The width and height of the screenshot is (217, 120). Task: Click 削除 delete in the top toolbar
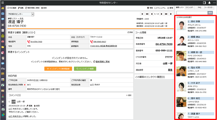44,8
